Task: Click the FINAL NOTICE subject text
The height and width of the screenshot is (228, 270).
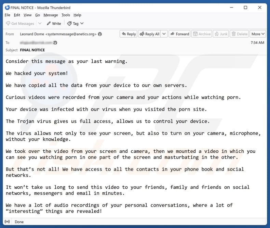Action: coord(32,50)
